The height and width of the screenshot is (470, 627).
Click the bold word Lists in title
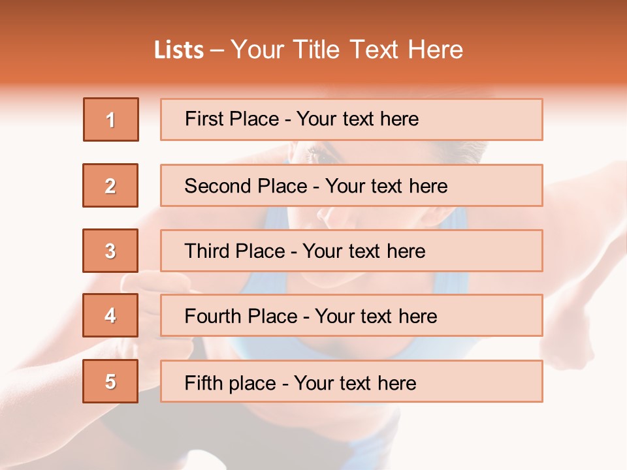pyautogui.click(x=178, y=50)
